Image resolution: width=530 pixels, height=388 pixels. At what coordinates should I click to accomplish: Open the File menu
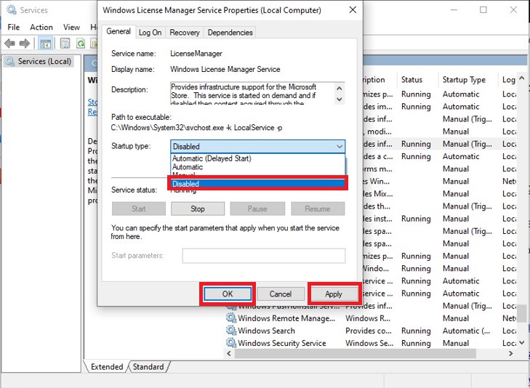pyautogui.click(x=14, y=27)
